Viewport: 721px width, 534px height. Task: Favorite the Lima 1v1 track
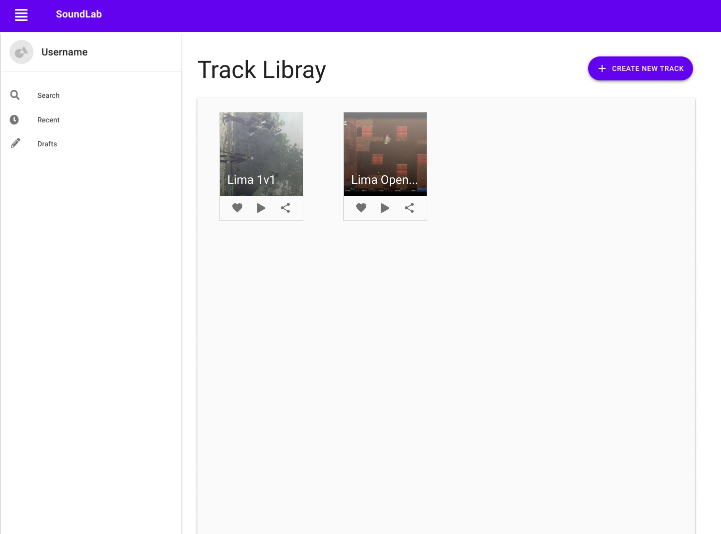tap(237, 208)
